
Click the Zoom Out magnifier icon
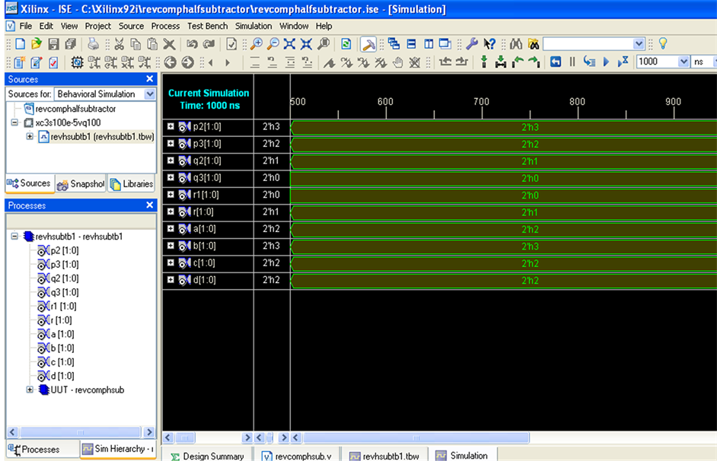[272, 44]
